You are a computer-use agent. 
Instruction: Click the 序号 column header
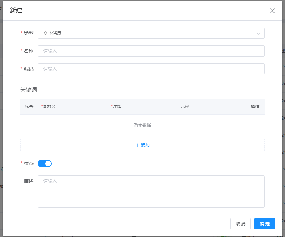[29, 107]
